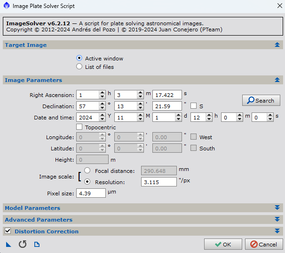Increase the day spinner value
Screen dimensions: 285x253
[179, 115]
